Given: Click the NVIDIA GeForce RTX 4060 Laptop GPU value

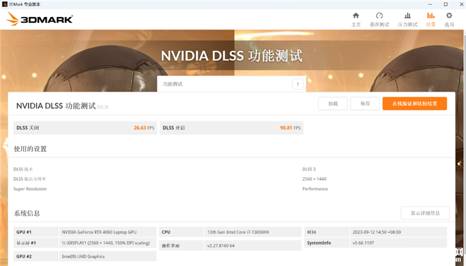Looking at the screenshot, I should (99, 232).
